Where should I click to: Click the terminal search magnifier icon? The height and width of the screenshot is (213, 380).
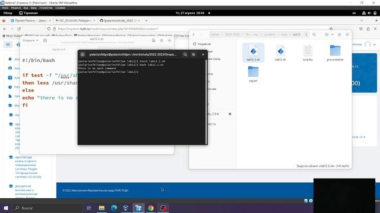click(x=185, y=54)
